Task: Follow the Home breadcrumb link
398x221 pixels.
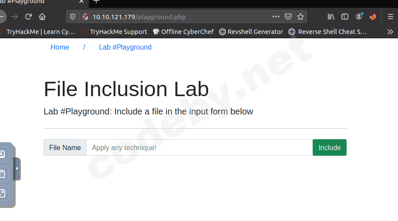Action: coord(60,47)
